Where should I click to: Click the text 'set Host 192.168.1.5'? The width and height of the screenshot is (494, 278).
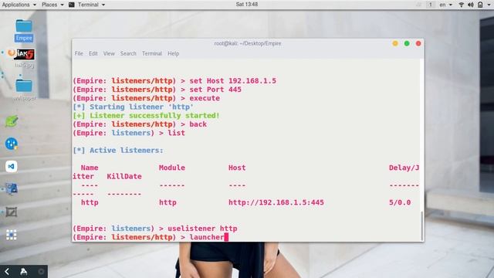(x=232, y=80)
